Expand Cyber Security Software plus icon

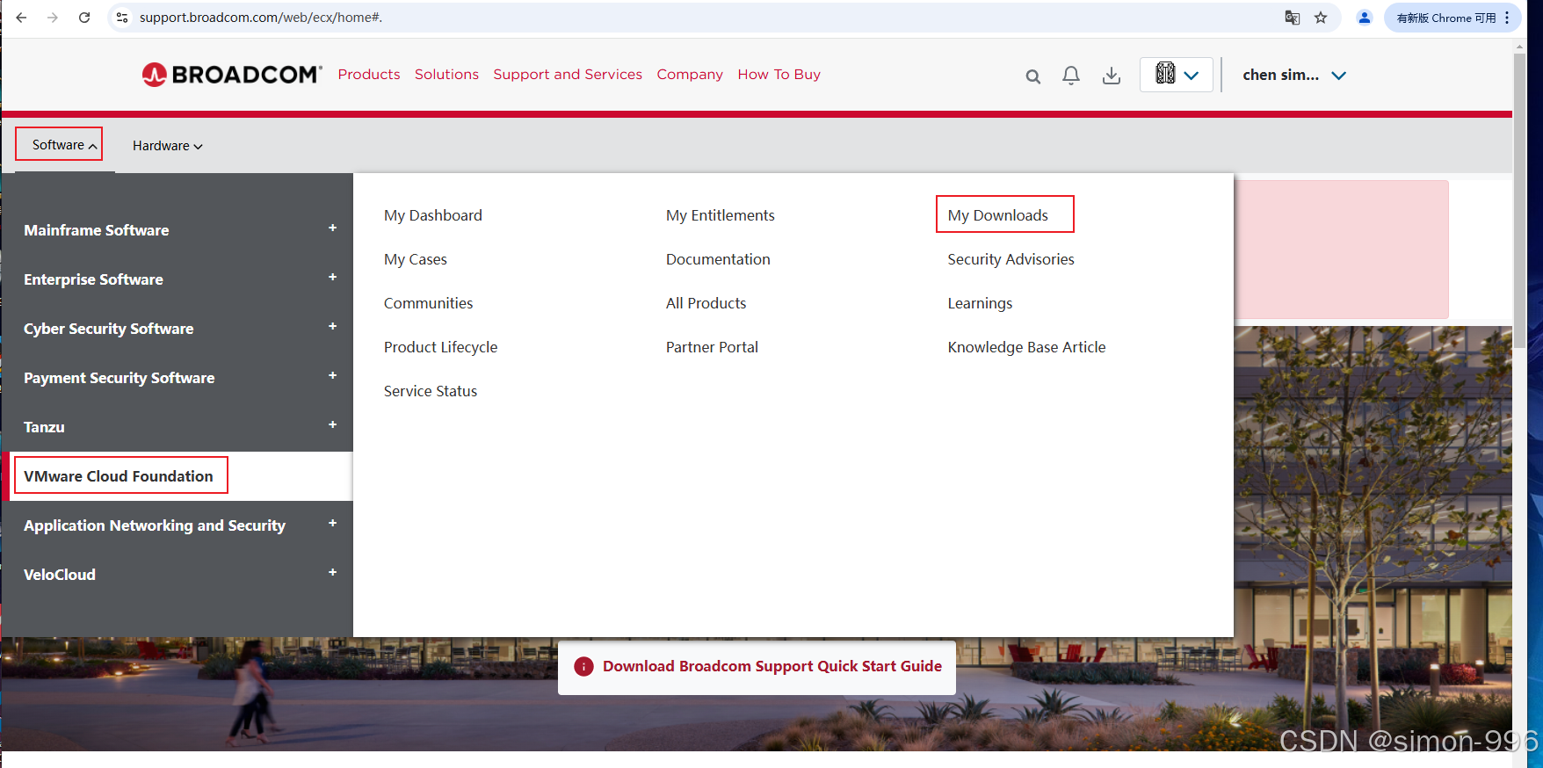point(333,327)
